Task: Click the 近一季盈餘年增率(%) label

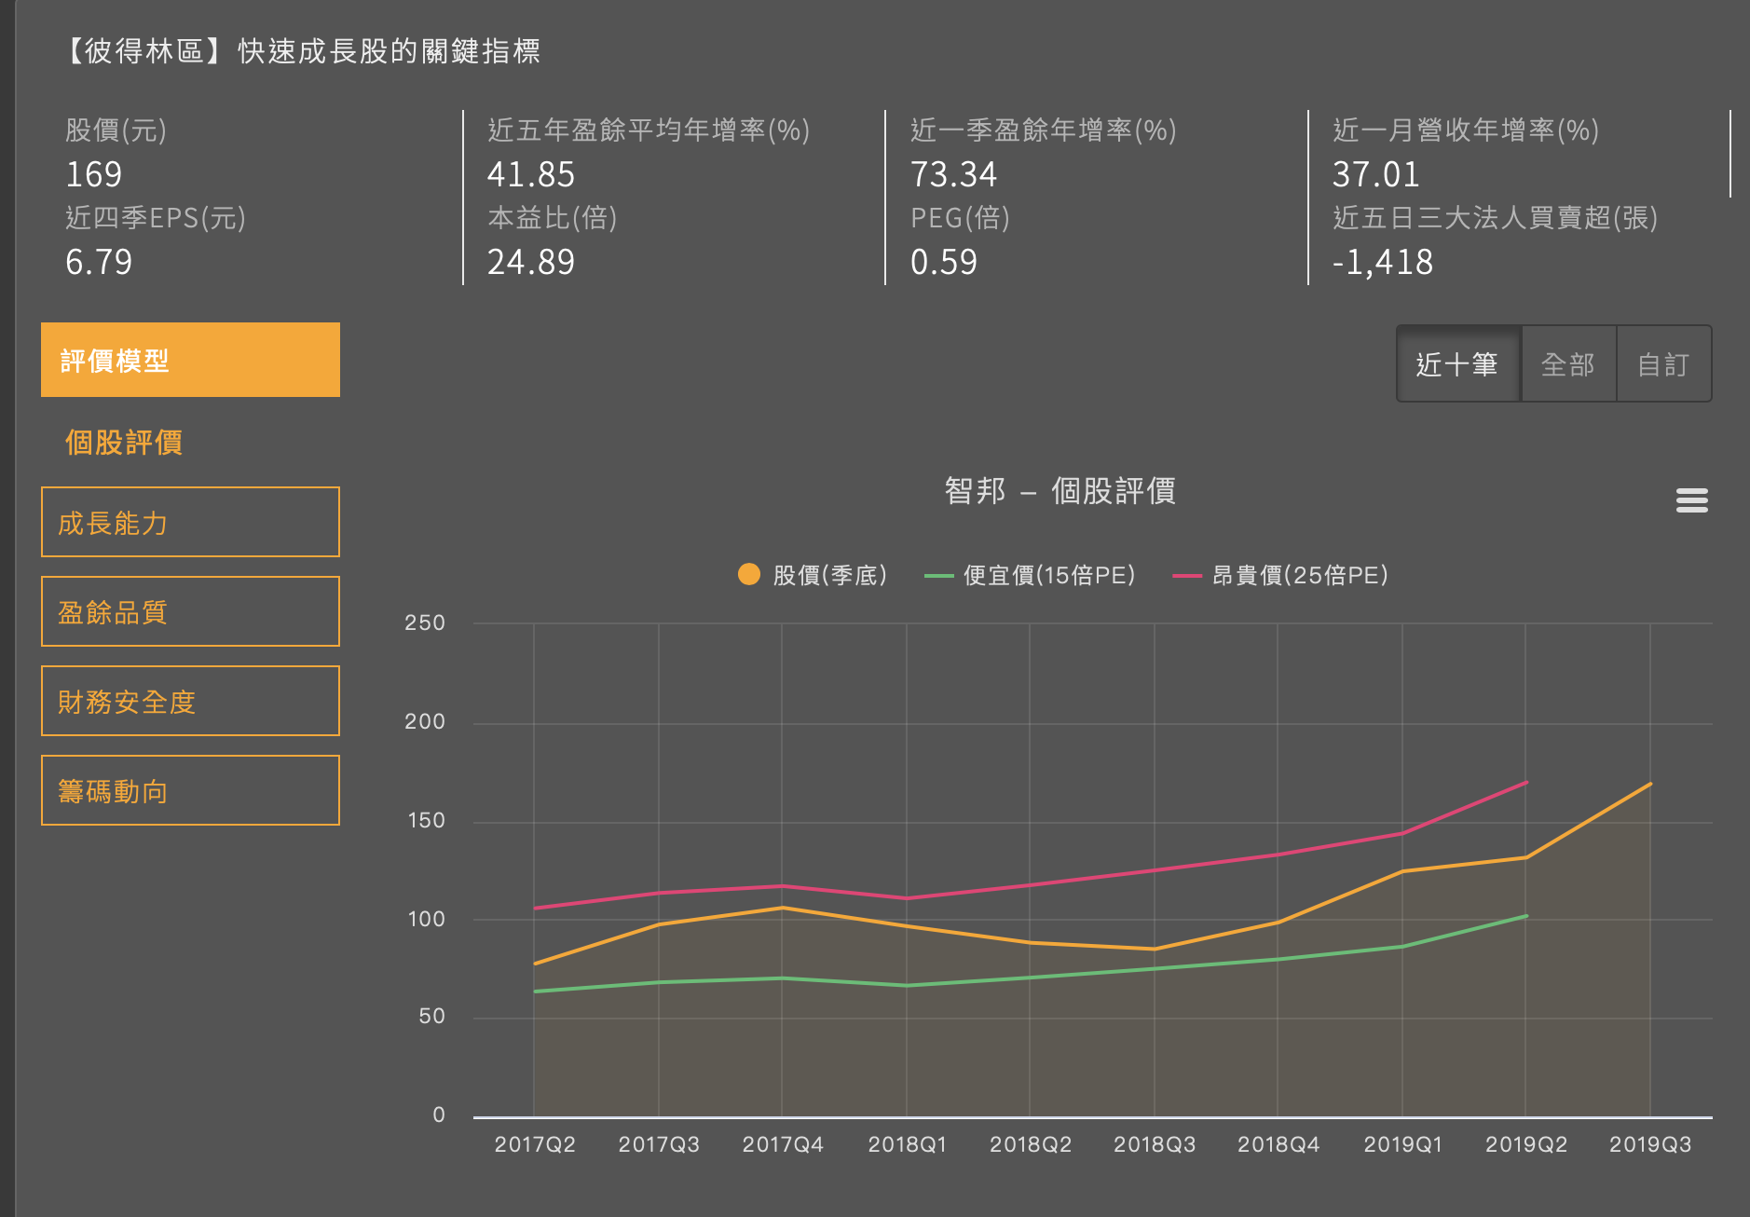Action: [x=1044, y=130]
